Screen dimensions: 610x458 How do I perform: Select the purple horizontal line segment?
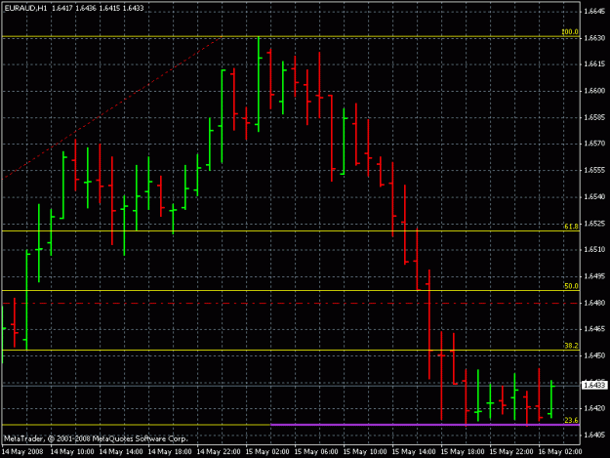(x=425, y=425)
